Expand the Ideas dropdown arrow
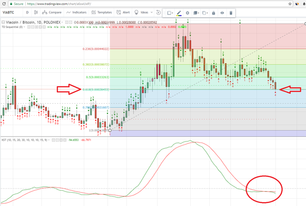This screenshot has height=206, width=306. tap(152, 12)
